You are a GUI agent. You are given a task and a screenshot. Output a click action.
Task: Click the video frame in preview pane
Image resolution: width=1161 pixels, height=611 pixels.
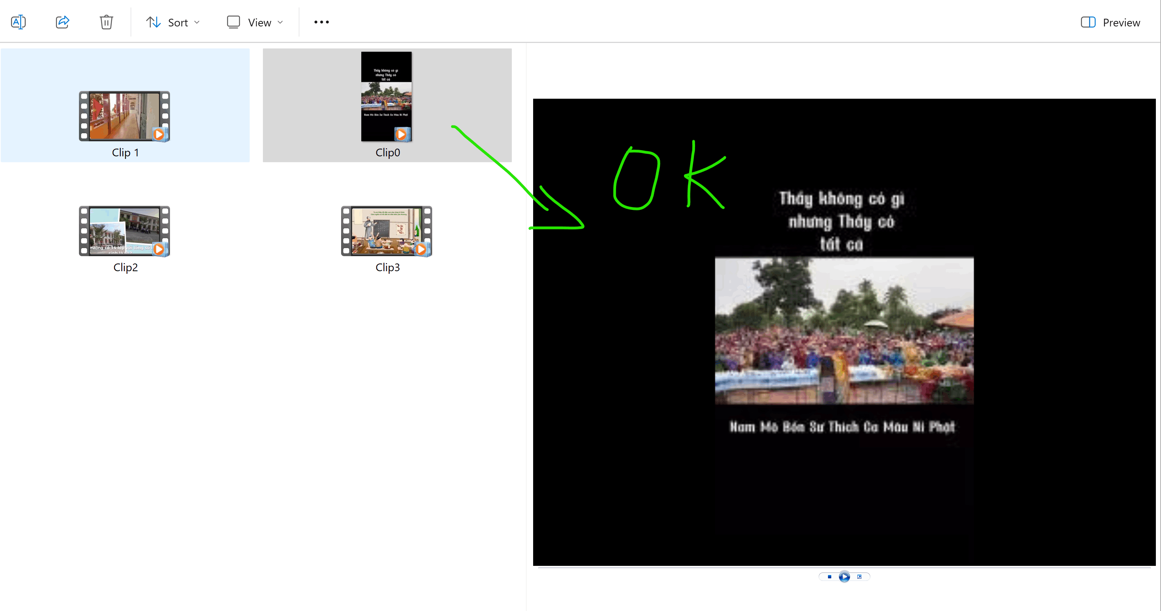click(844, 332)
